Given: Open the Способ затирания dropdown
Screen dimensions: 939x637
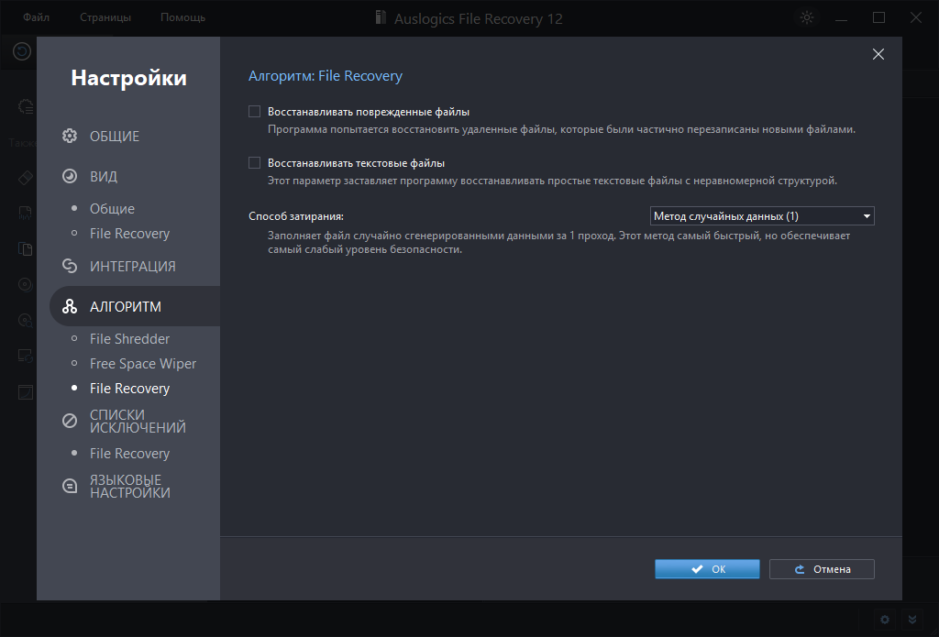Looking at the screenshot, I should [x=761, y=216].
